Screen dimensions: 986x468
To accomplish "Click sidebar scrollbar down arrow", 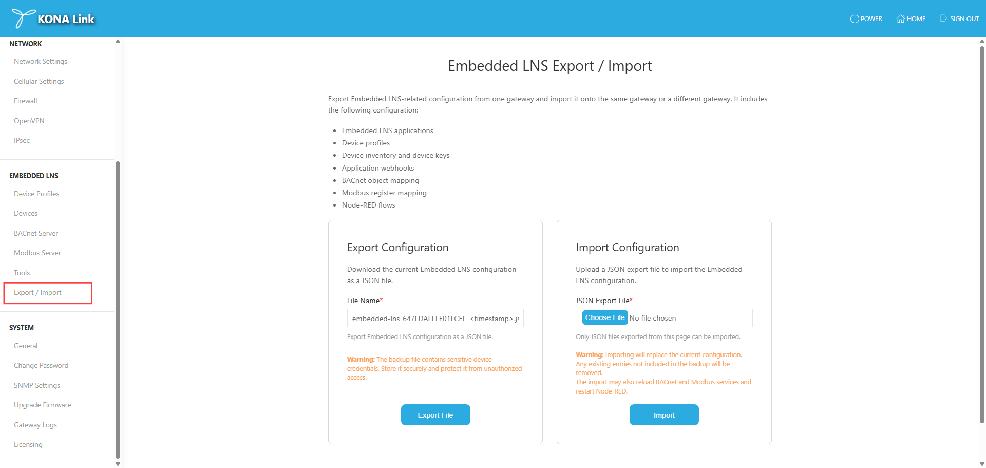I will (x=118, y=464).
